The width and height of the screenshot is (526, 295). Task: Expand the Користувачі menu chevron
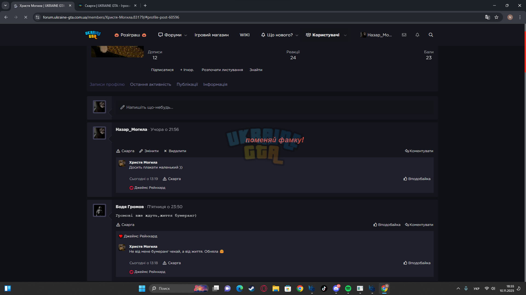click(x=345, y=35)
